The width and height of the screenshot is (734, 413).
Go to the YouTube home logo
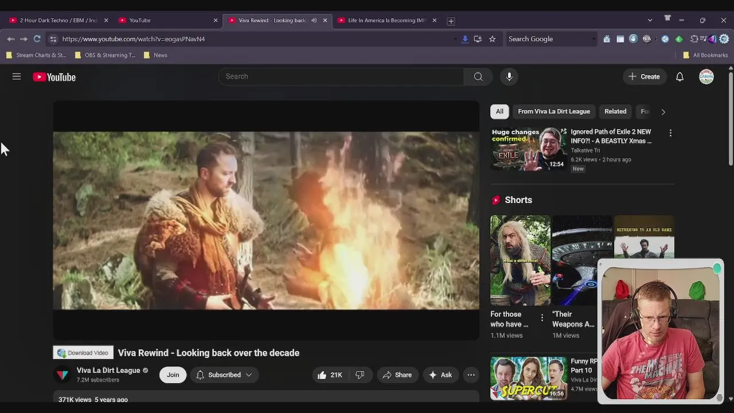[54, 77]
